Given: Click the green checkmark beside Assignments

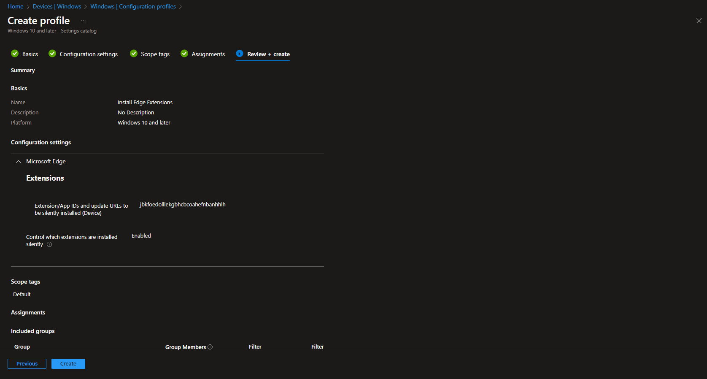Looking at the screenshot, I should (184, 54).
